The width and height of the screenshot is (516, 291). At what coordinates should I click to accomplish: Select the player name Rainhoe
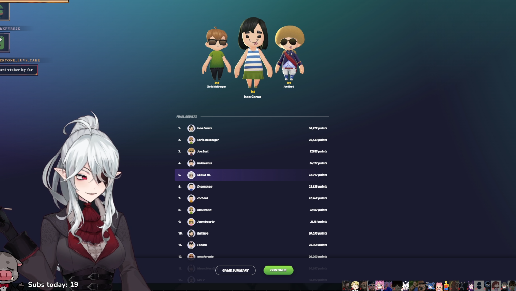coord(203,233)
